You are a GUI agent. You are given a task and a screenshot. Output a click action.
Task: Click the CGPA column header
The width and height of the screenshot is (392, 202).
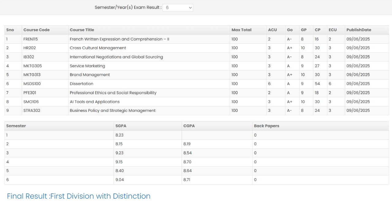click(189, 126)
